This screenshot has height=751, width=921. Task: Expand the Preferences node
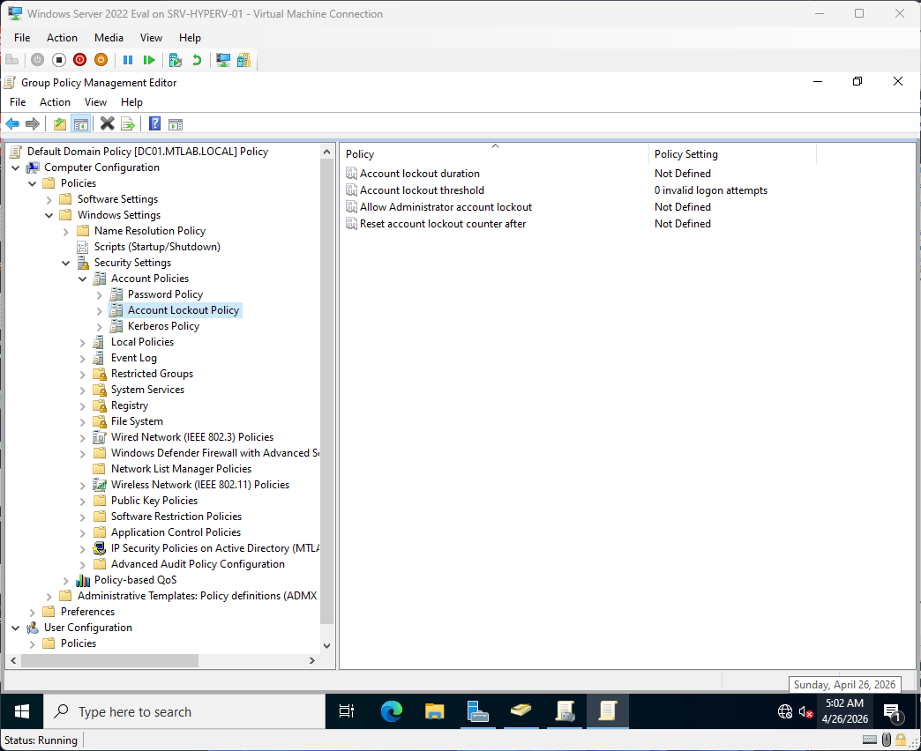click(x=33, y=612)
